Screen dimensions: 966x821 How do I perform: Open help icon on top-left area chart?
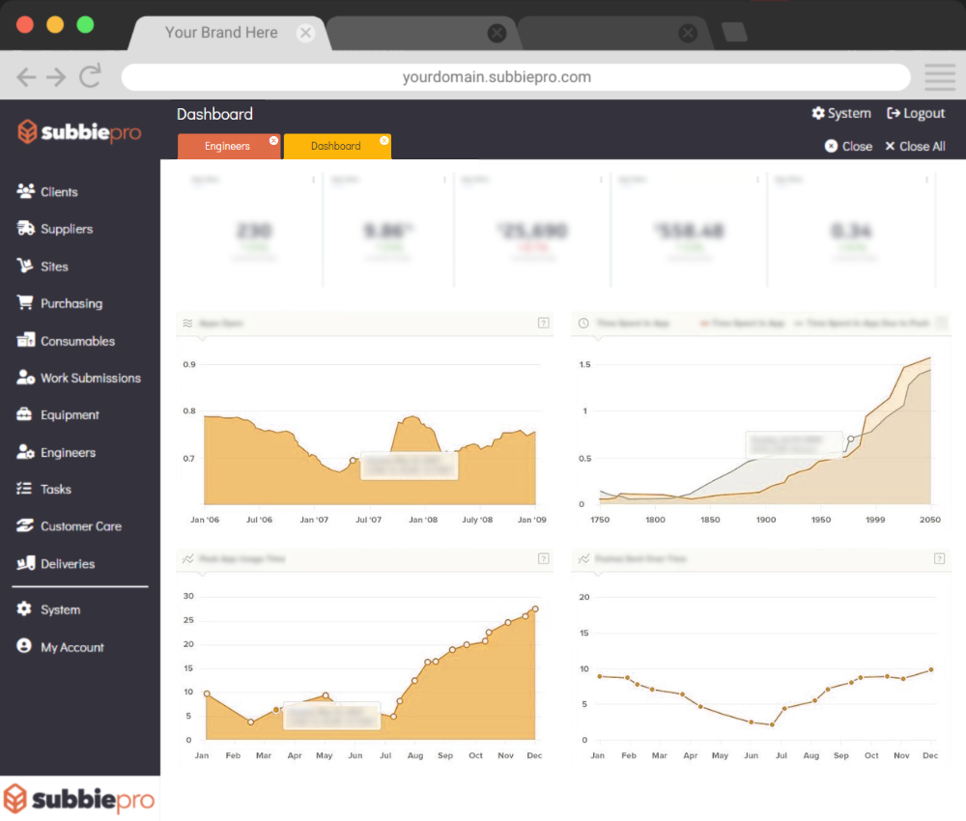click(x=543, y=323)
